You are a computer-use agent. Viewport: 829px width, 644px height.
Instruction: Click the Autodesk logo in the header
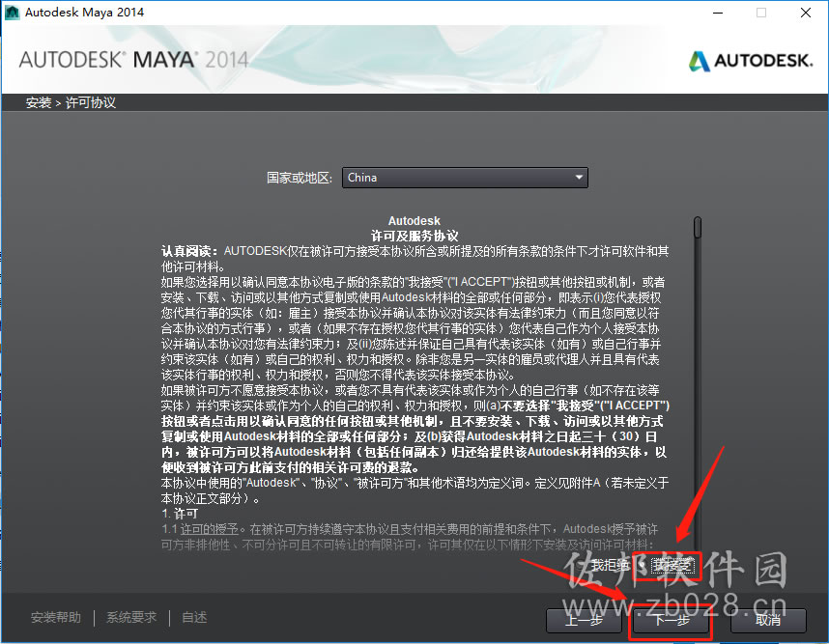click(750, 61)
